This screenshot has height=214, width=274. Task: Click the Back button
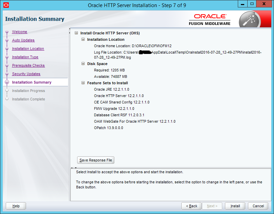tap(191, 206)
